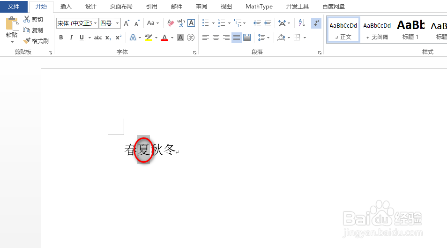Apply the yellow text highlight color

coord(148,38)
